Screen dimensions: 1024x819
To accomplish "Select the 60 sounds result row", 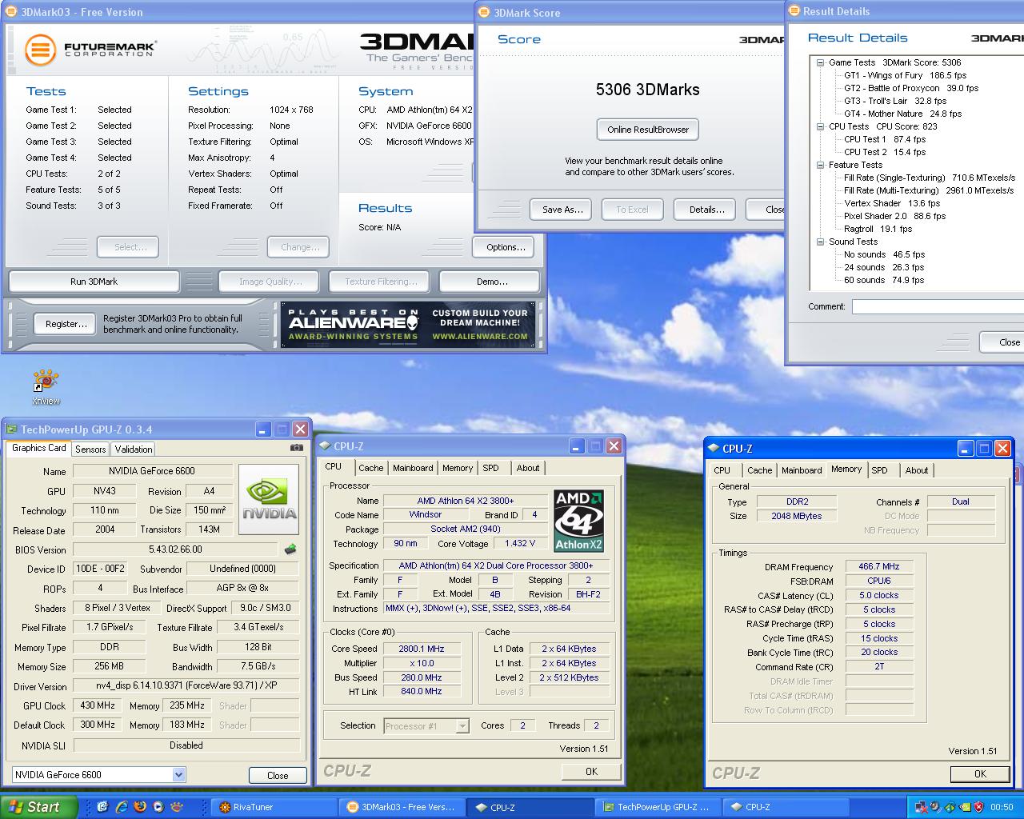I will [883, 280].
